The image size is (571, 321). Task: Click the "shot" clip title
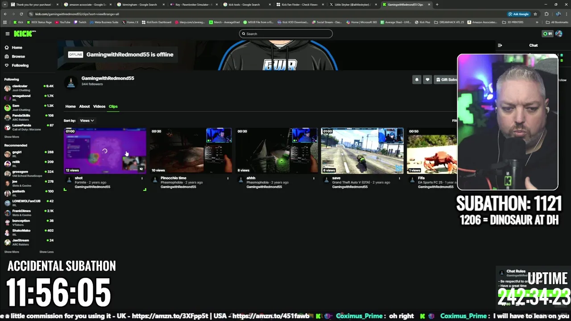(79, 178)
